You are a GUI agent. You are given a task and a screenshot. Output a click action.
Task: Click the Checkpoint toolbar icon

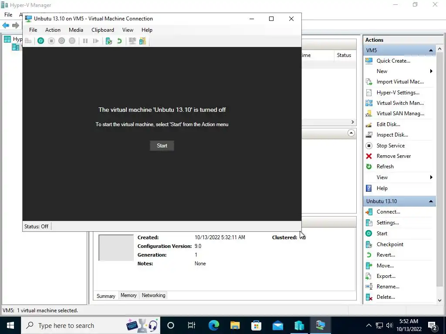[108, 41]
